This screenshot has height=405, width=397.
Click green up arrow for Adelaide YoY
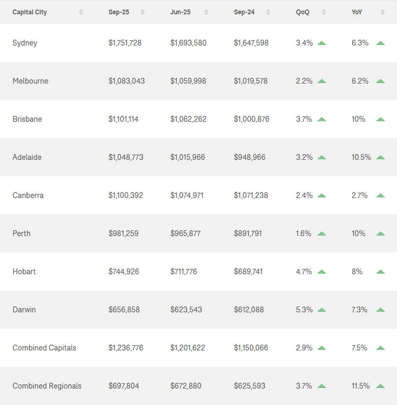click(x=380, y=157)
